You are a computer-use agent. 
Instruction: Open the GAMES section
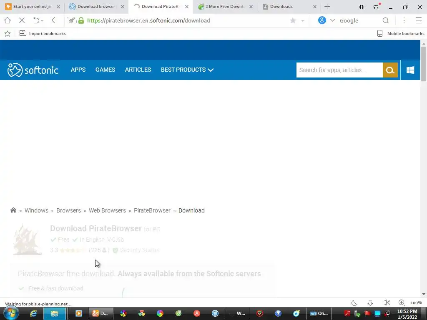click(105, 70)
